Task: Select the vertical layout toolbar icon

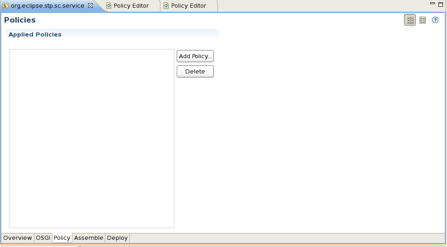Action: coord(410,20)
